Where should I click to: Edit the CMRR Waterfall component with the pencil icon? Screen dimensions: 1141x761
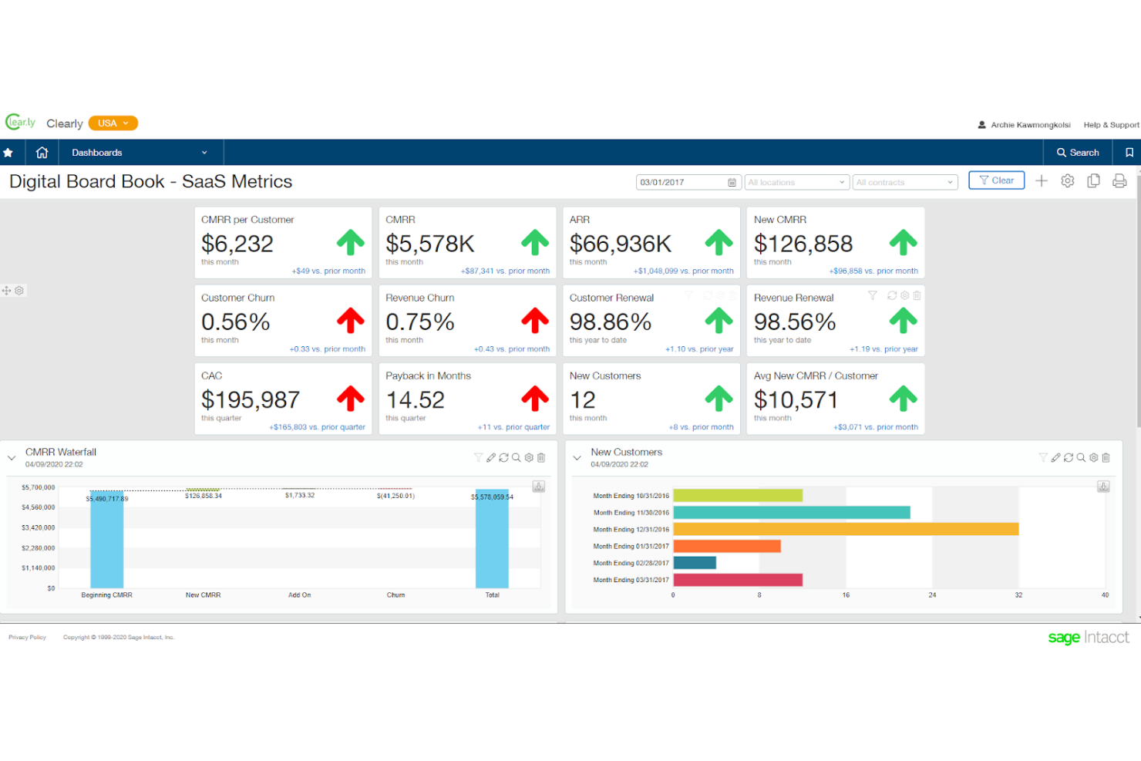click(x=491, y=457)
